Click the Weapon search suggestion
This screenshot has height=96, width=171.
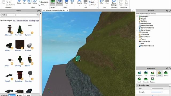[x=25, y=21]
